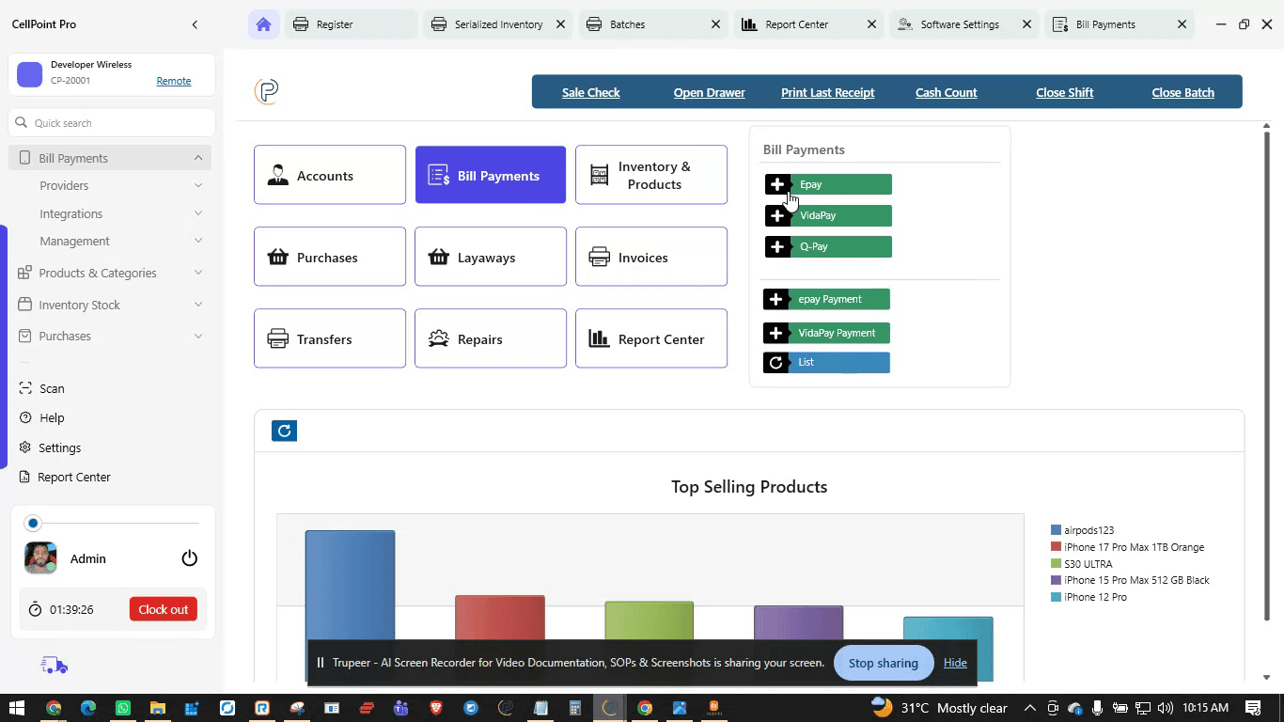Switch to the Register tab
Viewport: 1284px width, 722px height.
351,24
